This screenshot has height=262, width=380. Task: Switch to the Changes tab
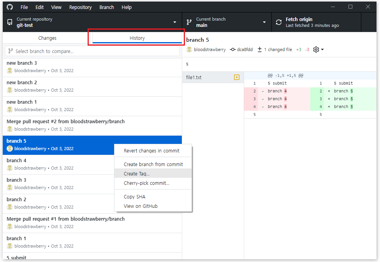pos(47,38)
